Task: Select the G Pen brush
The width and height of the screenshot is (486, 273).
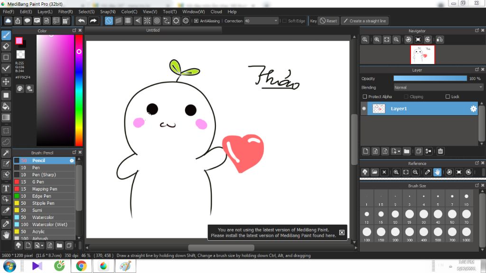Action: [44, 182]
